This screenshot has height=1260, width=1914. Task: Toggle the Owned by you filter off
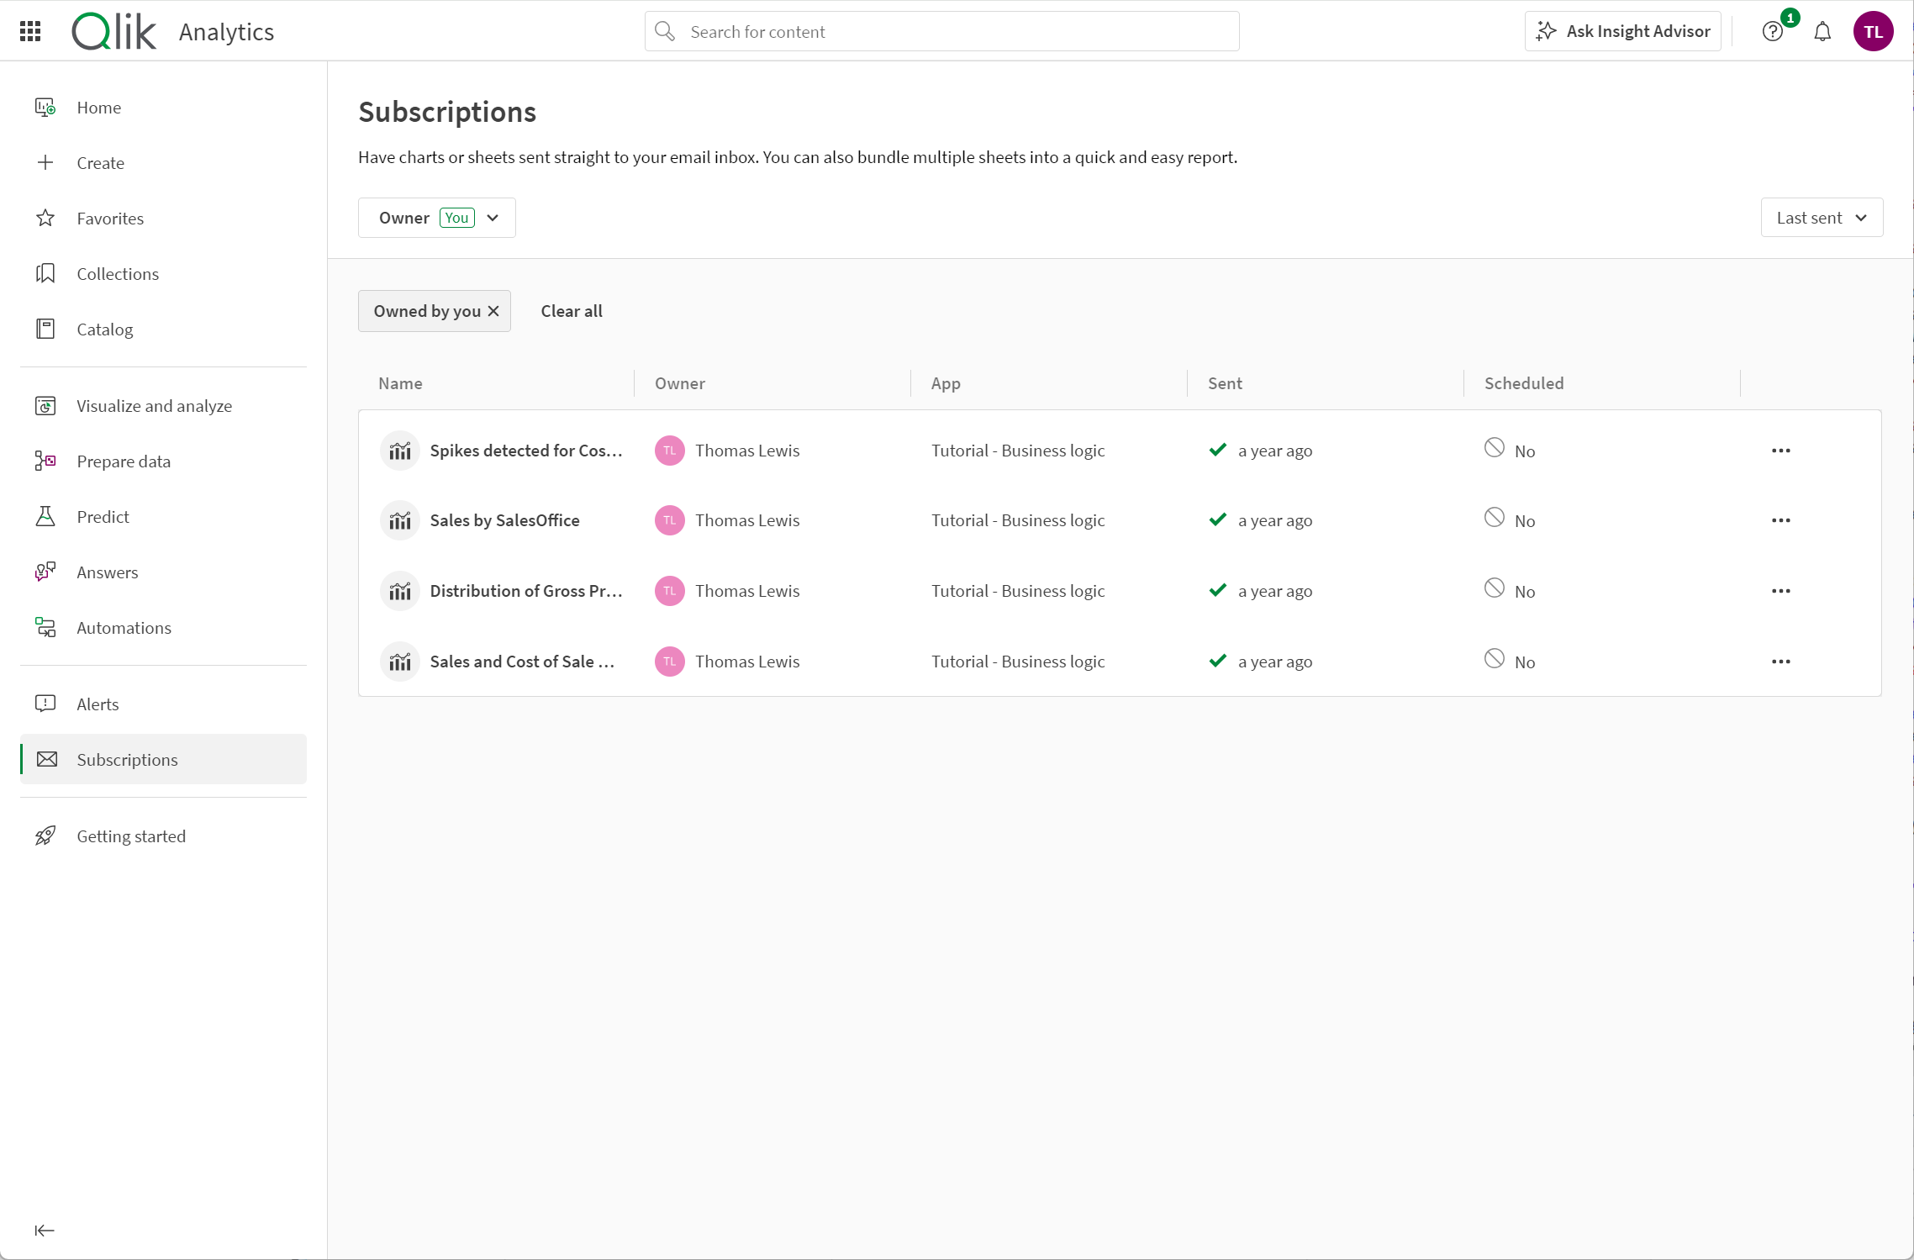point(493,311)
